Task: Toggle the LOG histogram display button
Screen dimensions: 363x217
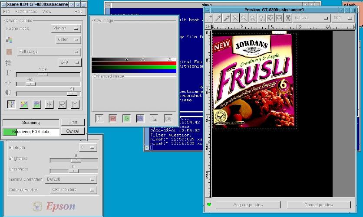Action: click(168, 118)
